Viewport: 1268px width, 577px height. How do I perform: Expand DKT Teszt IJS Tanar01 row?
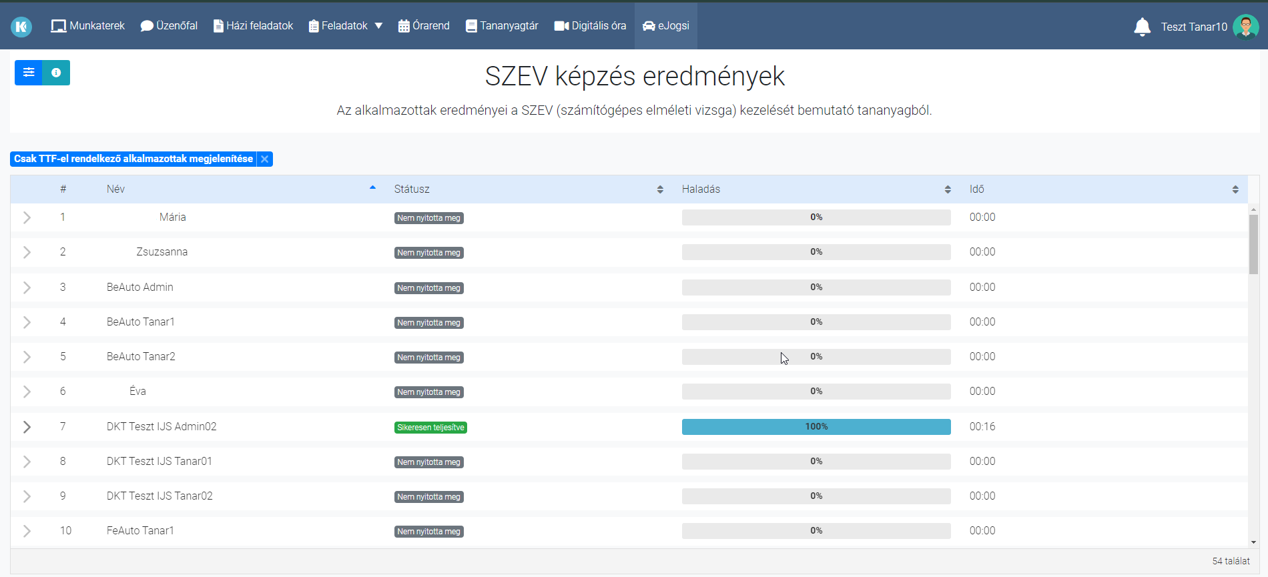27,462
